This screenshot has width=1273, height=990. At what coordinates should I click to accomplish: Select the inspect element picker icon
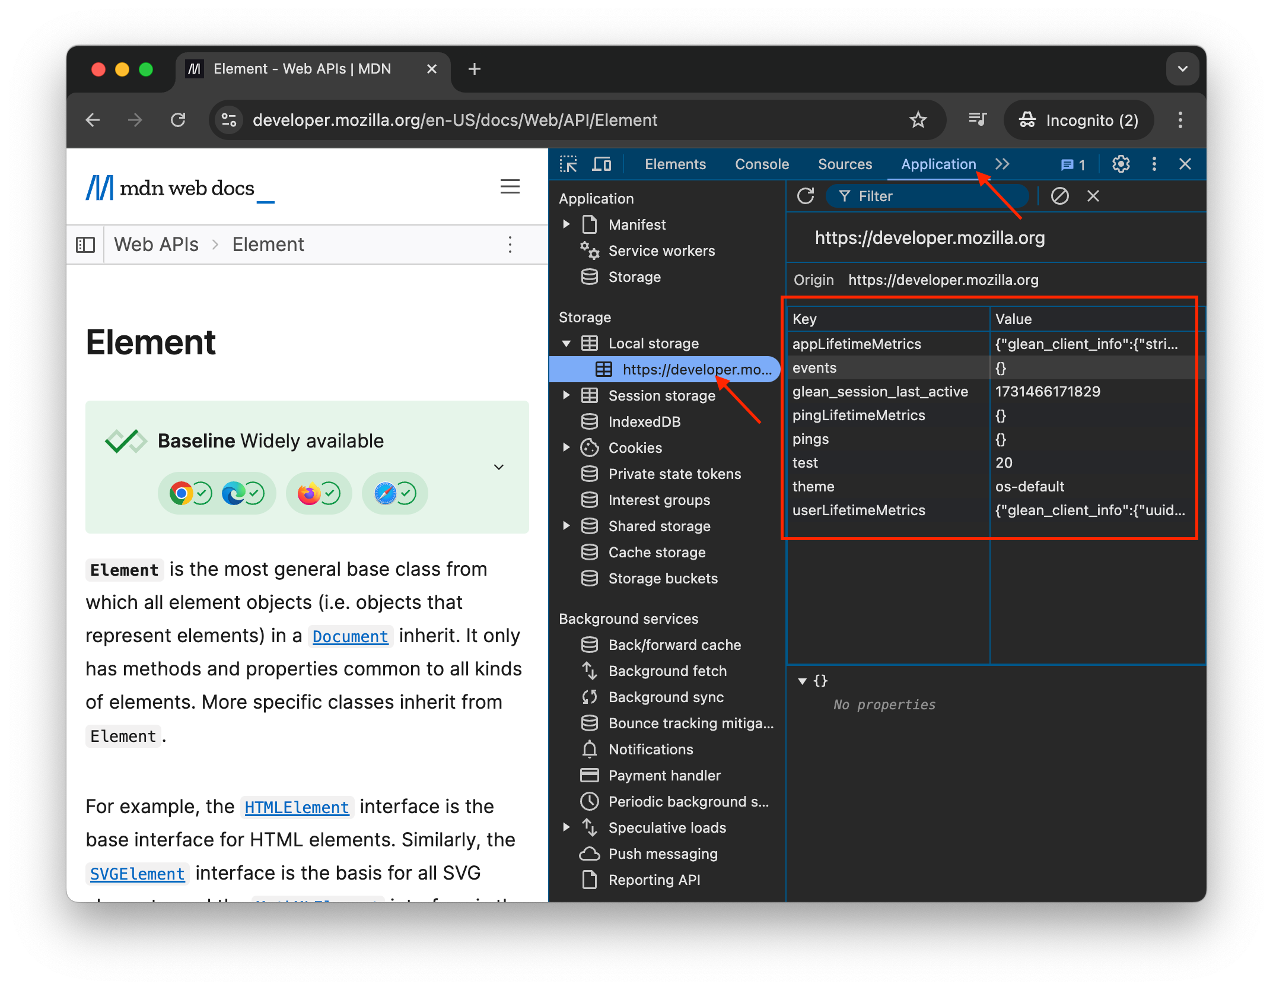coord(568,164)
